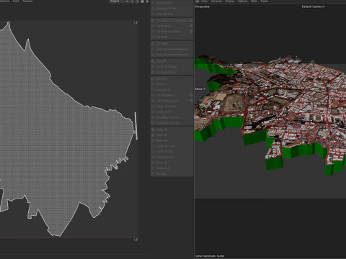Choose Store UV
The image size is (346, 259).
pos(172,163)
